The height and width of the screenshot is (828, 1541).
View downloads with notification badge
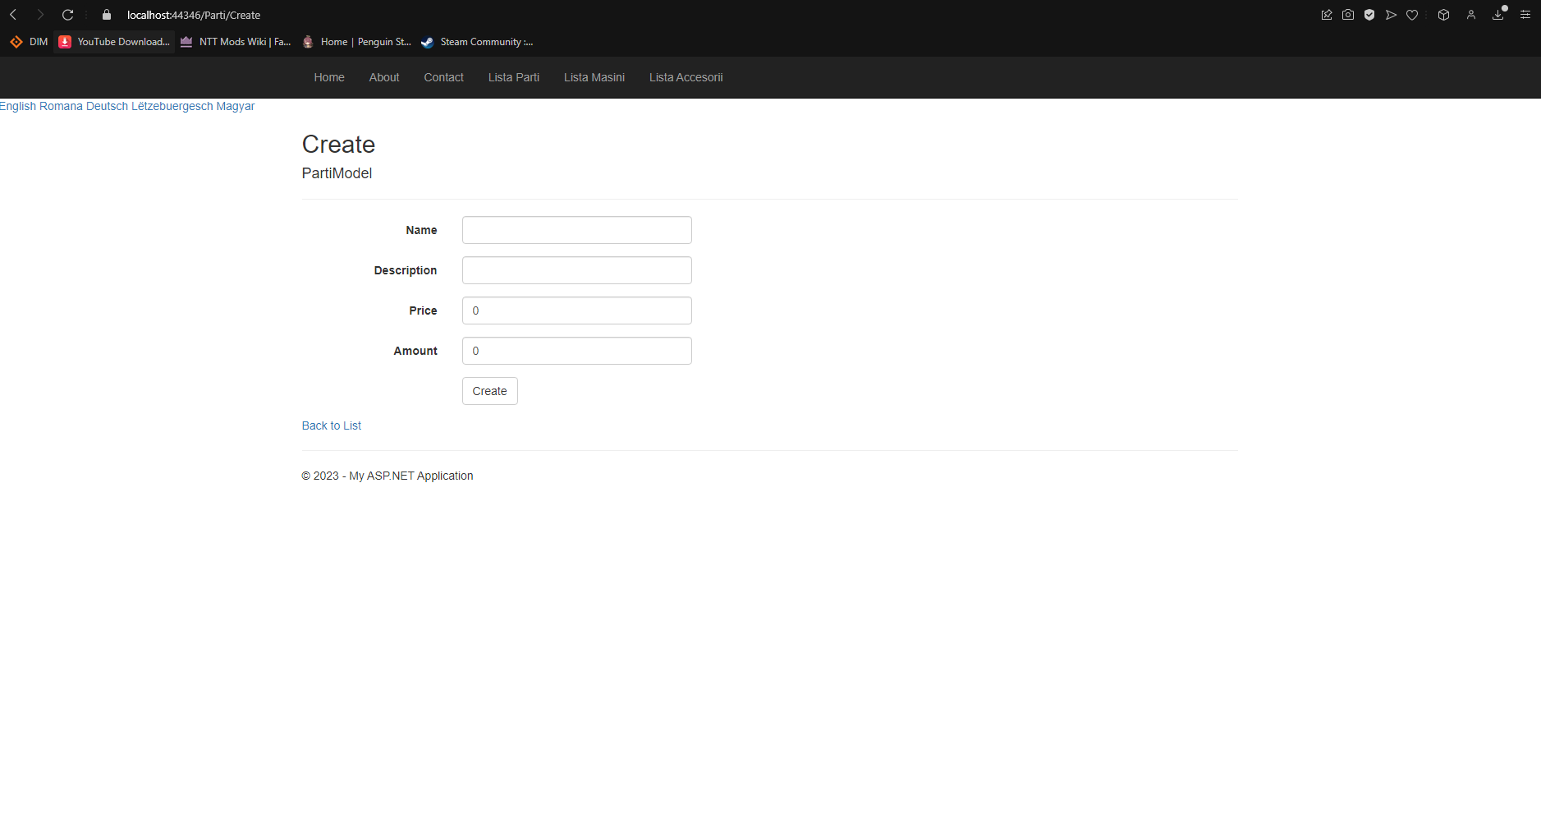tap(1497, 15)
